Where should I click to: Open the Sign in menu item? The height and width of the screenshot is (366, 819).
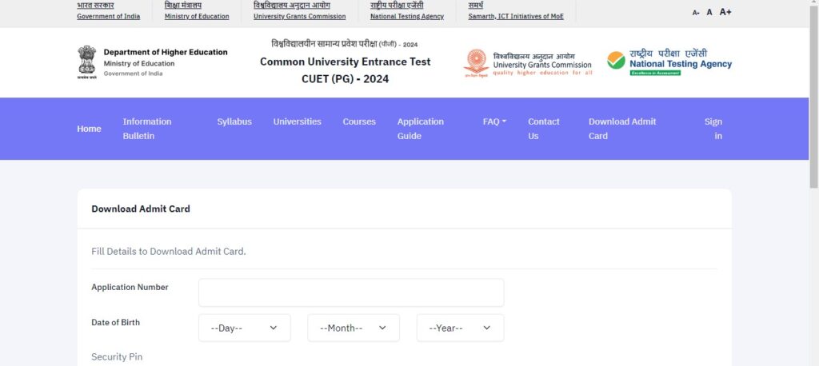(713, 129)
